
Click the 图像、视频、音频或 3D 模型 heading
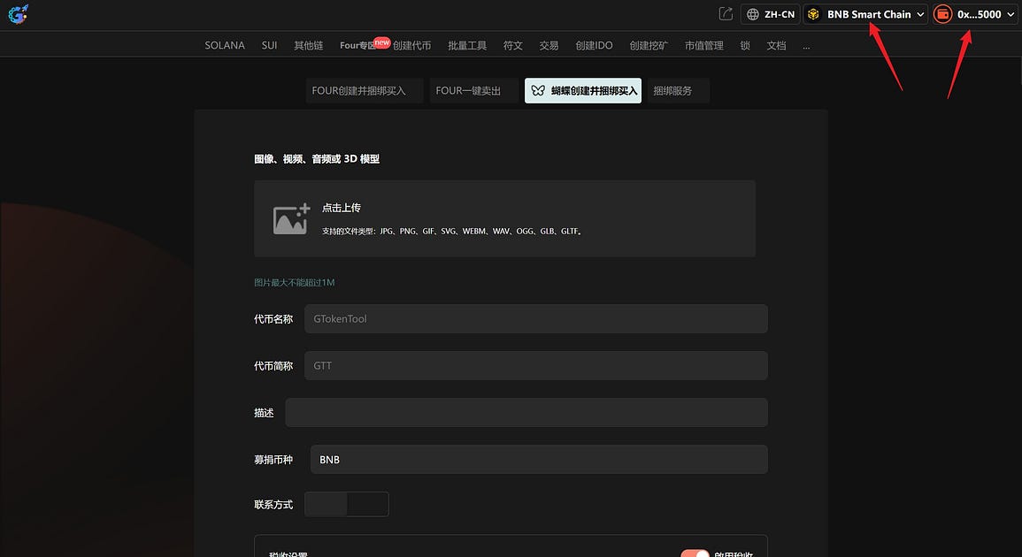317,159
